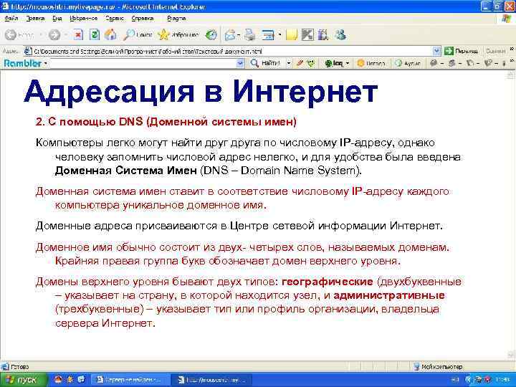Click the Back navigation arrow
The image size is (516, 387).
tap(11, 34)
